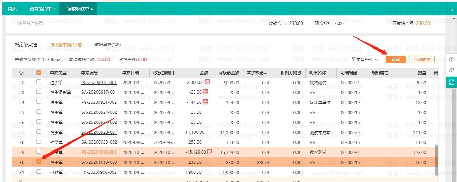Close the 编辑收款单 tab with its x
This screenshot has height=182, width=457.
[92, 9]
